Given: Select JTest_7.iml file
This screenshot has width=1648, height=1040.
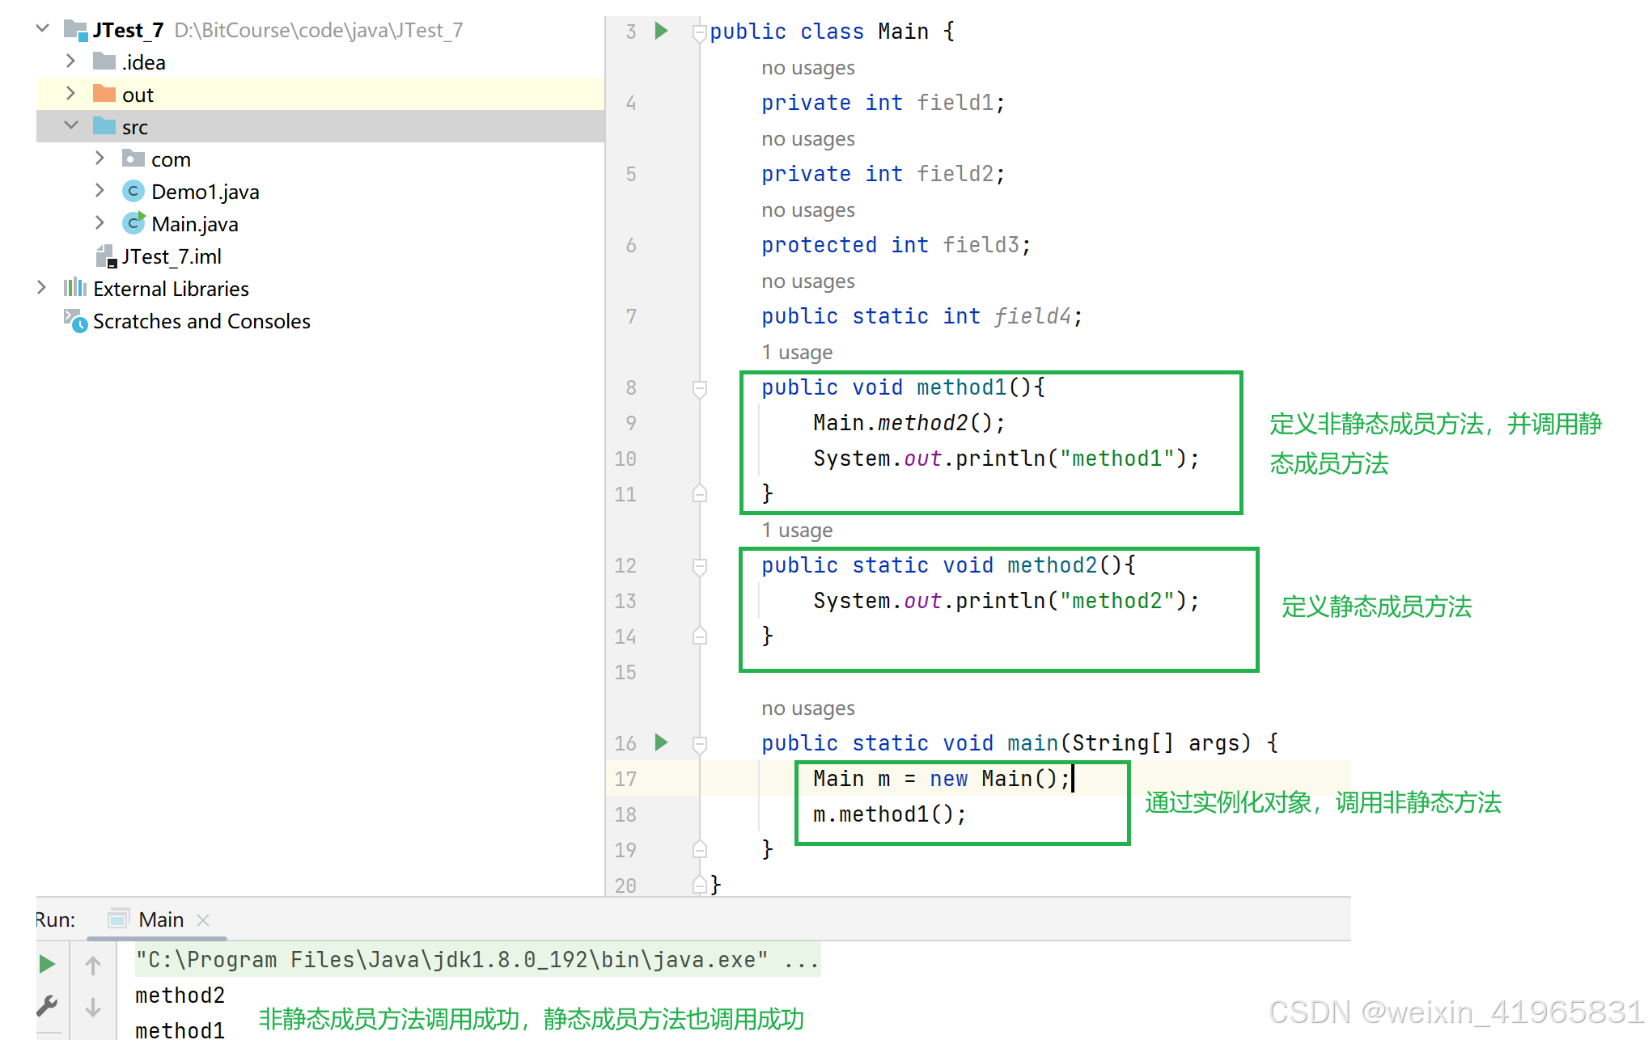Looking at the screenshot, I should [x=171, y=256].
